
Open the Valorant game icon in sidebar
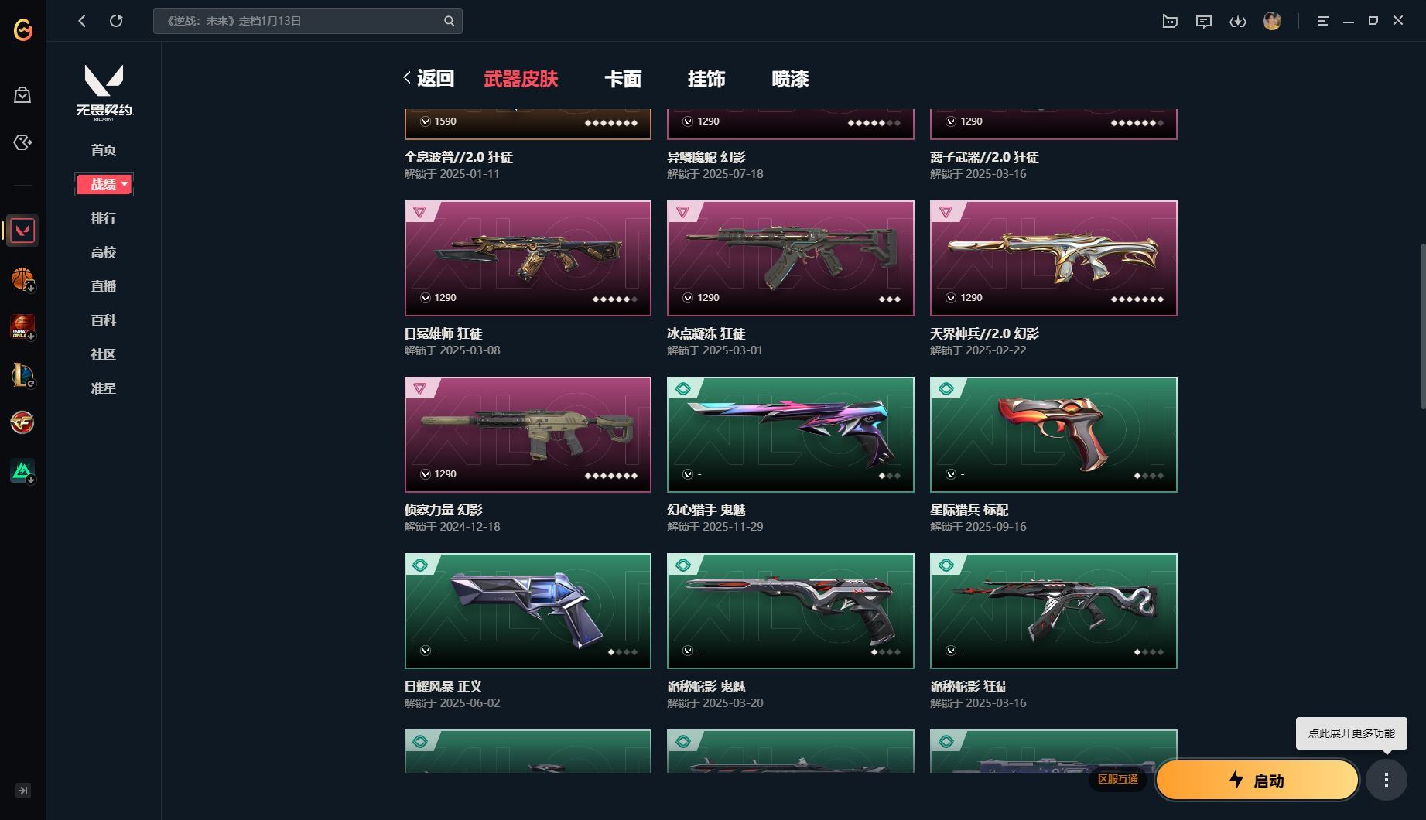click(22, 231)
